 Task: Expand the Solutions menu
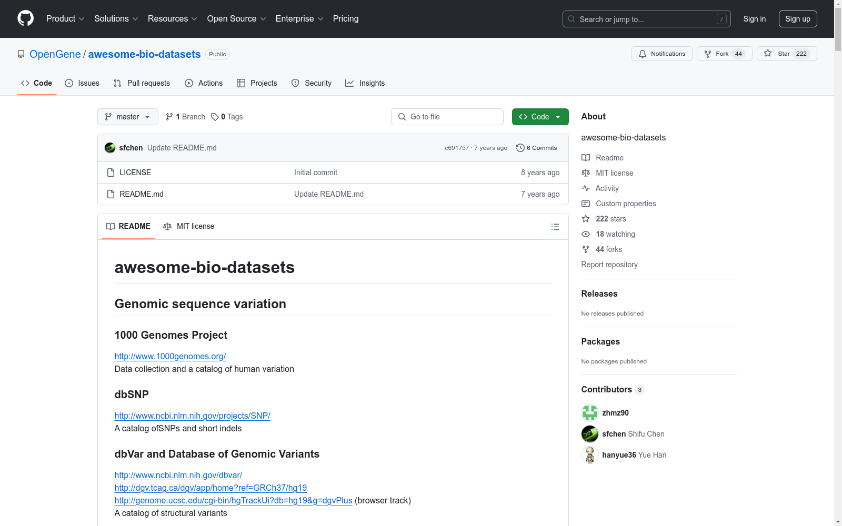pos(116,18)
